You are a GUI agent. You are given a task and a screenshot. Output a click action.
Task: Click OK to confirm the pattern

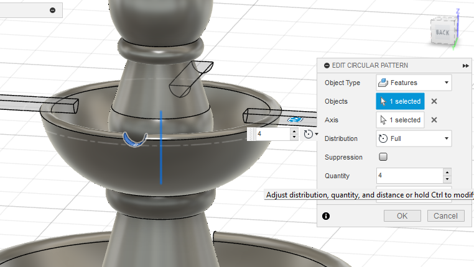[402, 216]
